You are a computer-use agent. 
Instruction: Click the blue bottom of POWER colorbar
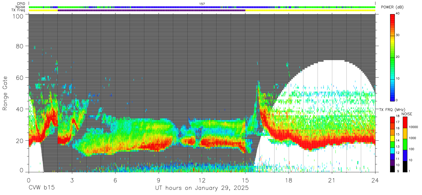click(x=392, y=98)
